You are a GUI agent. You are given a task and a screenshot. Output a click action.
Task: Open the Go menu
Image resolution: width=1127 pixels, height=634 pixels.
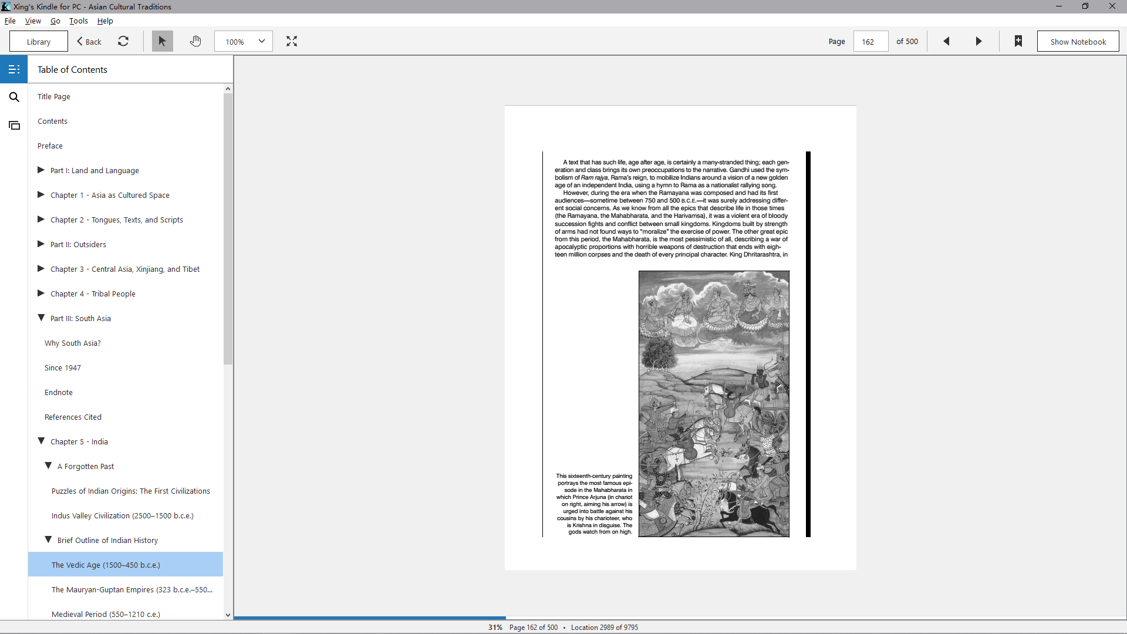(55, 21)
